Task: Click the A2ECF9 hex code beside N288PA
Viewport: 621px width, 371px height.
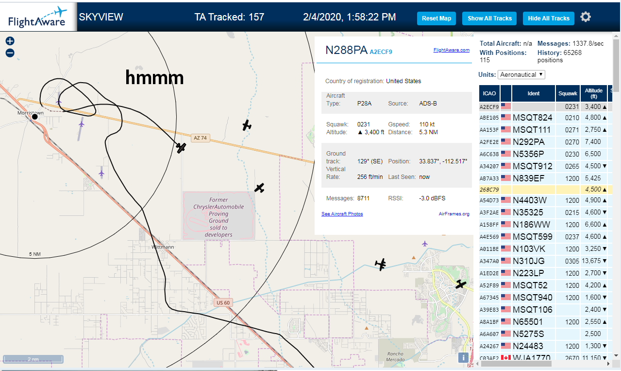Action: (x=381, y=52)
